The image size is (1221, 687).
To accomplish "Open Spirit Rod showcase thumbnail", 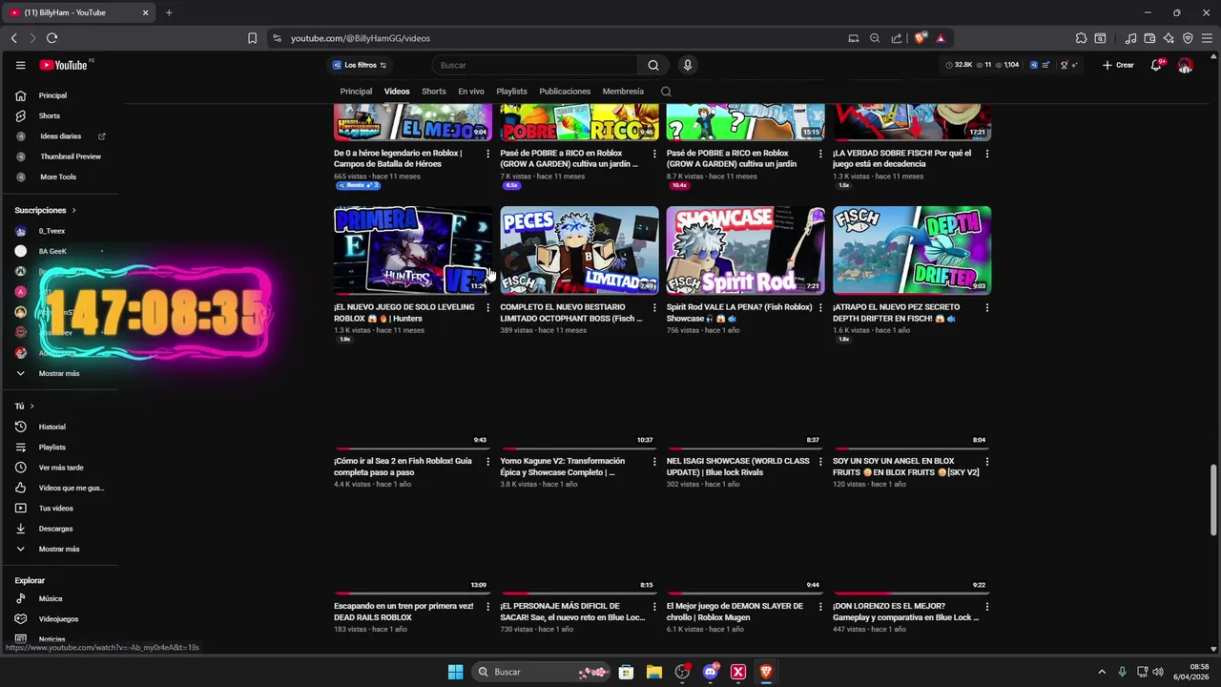I will [x=745, y=250].
